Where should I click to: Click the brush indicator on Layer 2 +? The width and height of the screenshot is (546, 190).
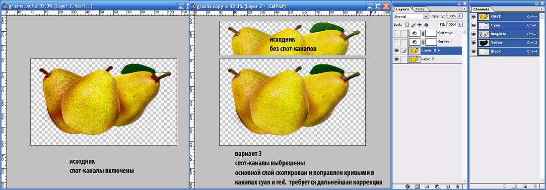(x=404, y=51)
